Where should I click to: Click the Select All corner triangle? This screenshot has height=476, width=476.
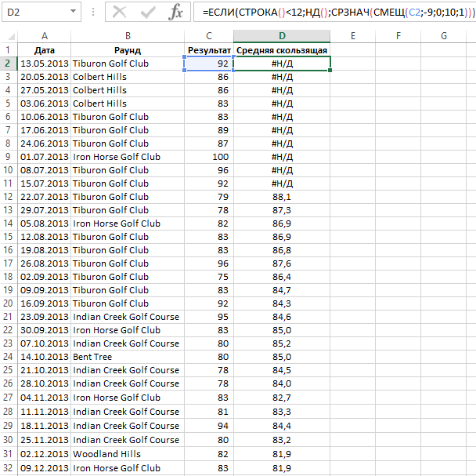pyautogui.click(x=9, y=36)
